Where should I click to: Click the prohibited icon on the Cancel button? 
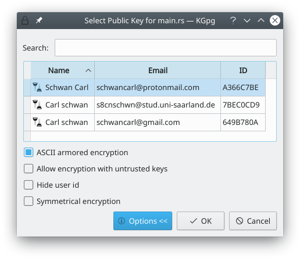tap(240, 221)
